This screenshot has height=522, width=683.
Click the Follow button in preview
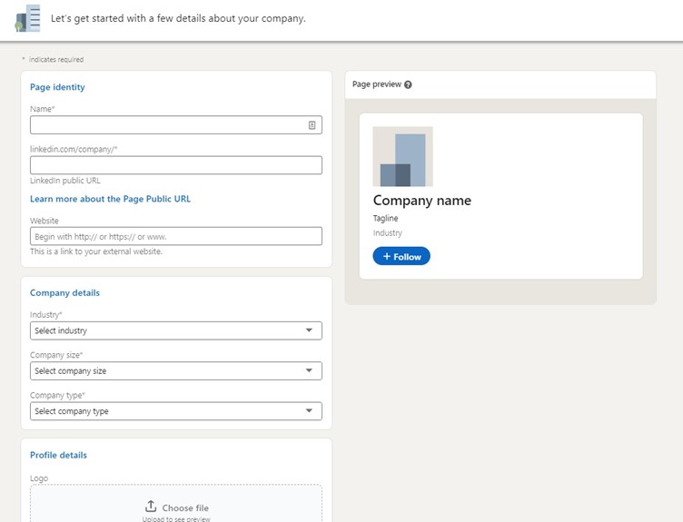tap(401, 256)
